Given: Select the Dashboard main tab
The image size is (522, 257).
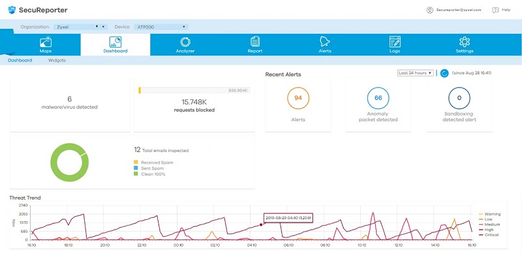Looking at the screenshot, I should pyautogui.click(x=115, y=44).
